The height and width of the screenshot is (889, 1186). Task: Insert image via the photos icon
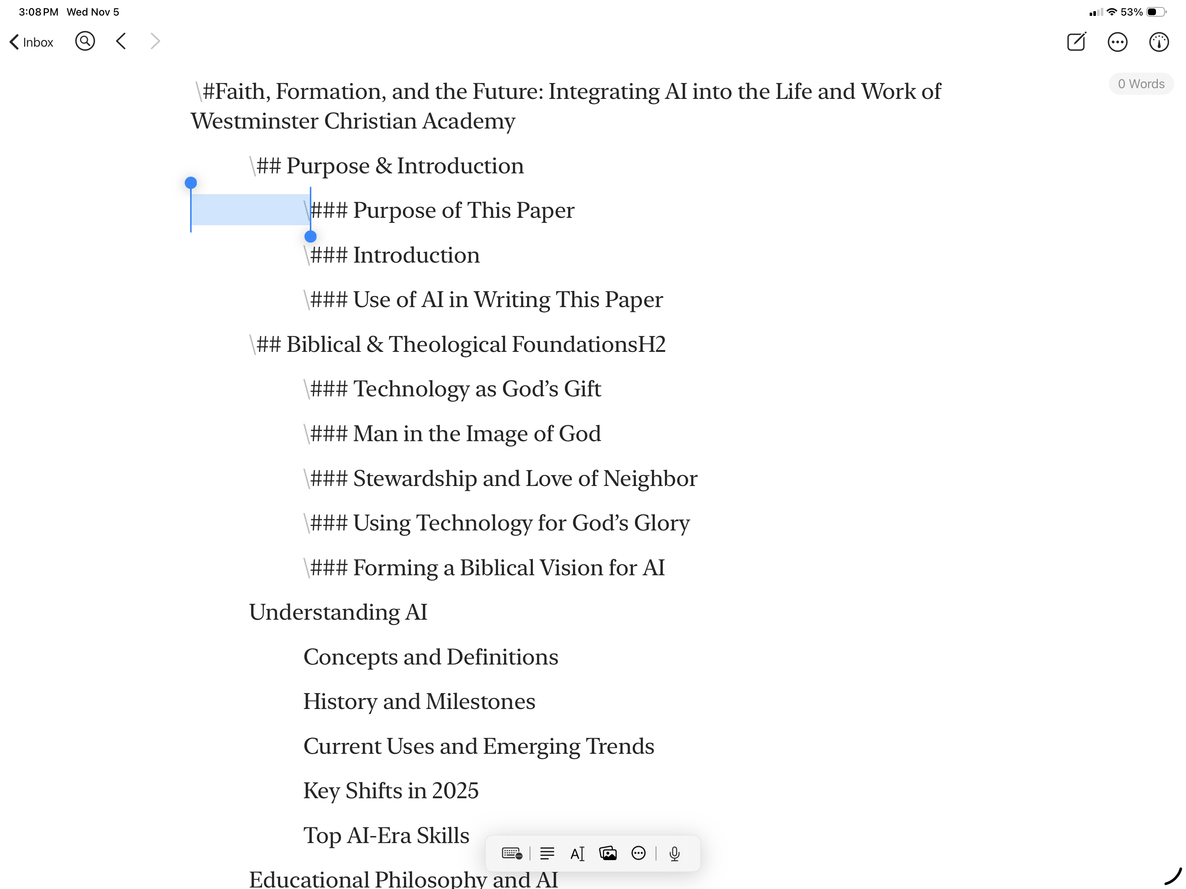[x=607, y=853]
